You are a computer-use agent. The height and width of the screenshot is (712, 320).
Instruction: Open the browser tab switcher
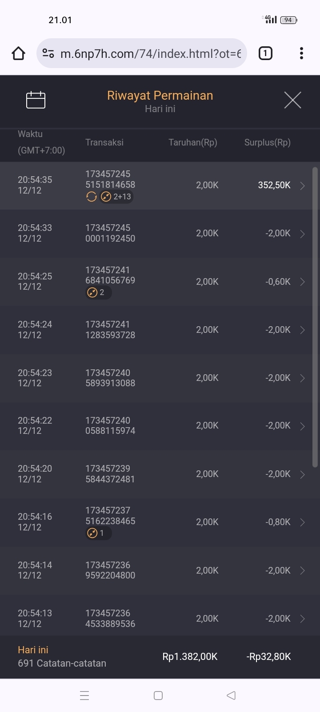(265, 53)
